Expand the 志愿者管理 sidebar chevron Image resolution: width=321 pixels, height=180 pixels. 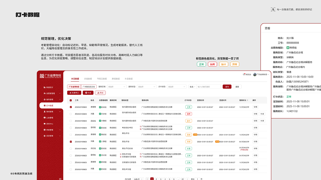60,93
